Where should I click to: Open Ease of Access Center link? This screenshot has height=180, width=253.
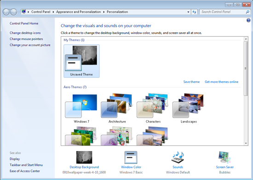pyautogui.click(x=25, y=171)
